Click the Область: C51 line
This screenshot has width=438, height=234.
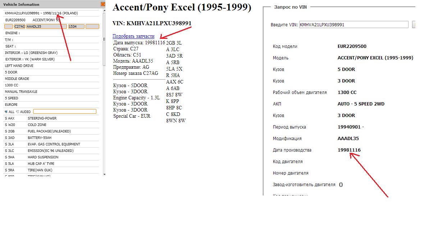tap(127, 55)
